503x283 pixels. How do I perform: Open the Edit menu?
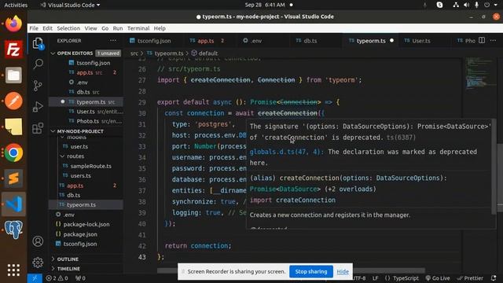coord(47,28)
